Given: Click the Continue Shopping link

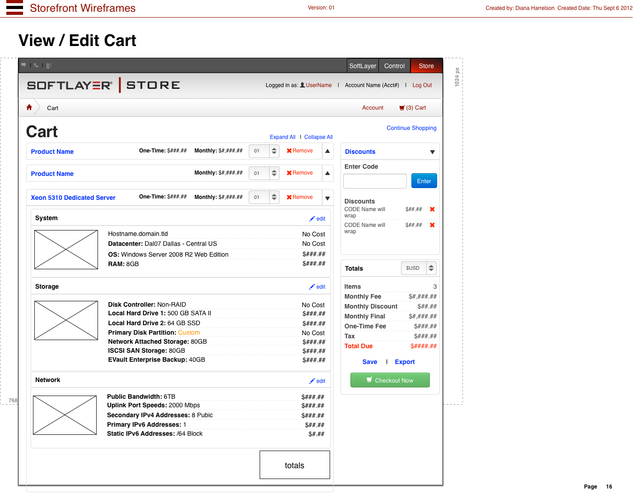Looking at the screenshot, I should click(x=411, y=128).
